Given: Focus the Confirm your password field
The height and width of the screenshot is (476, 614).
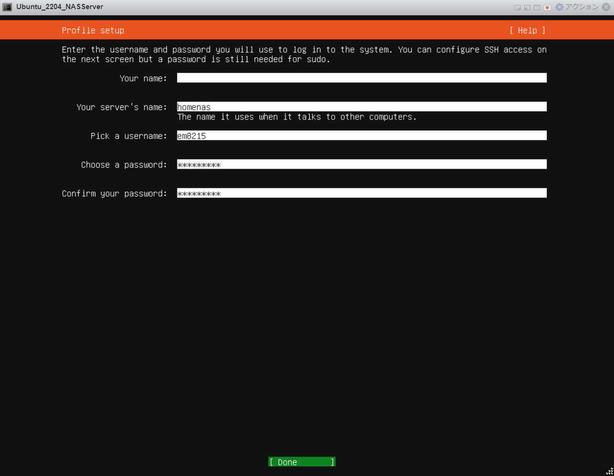Looking at the screenshot, I should (361, 193).
